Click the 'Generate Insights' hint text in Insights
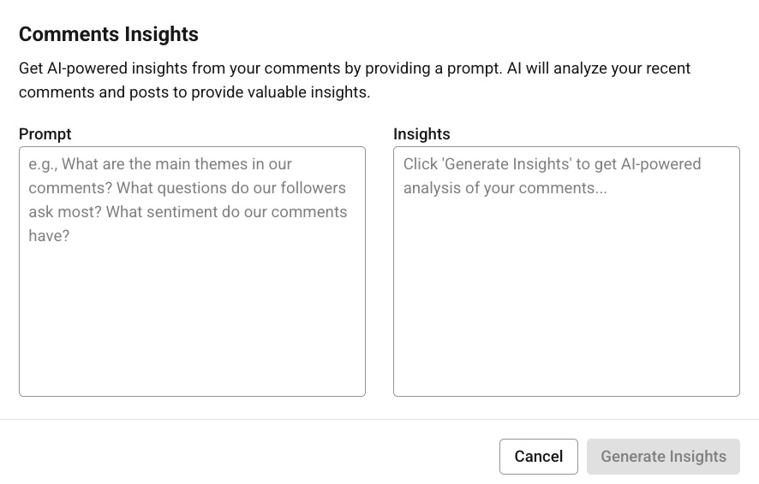Viewport: 759px width, 484px height. click(552, 164)
